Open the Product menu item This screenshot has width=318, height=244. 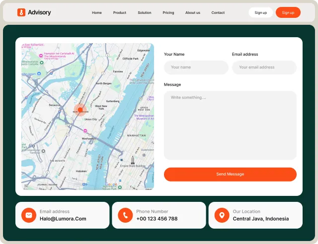pos(120,12)
